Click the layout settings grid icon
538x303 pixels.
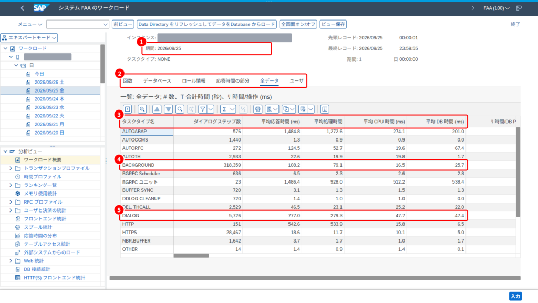[303, 109]
